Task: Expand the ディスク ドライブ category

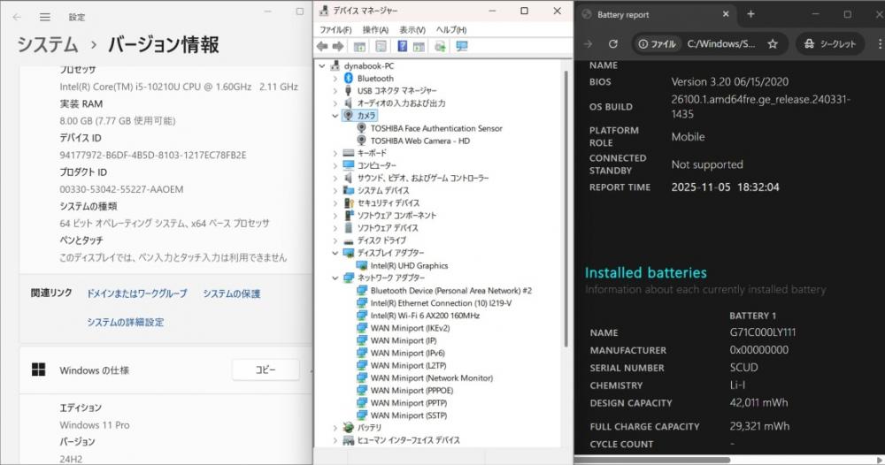Action: (335, 240)
